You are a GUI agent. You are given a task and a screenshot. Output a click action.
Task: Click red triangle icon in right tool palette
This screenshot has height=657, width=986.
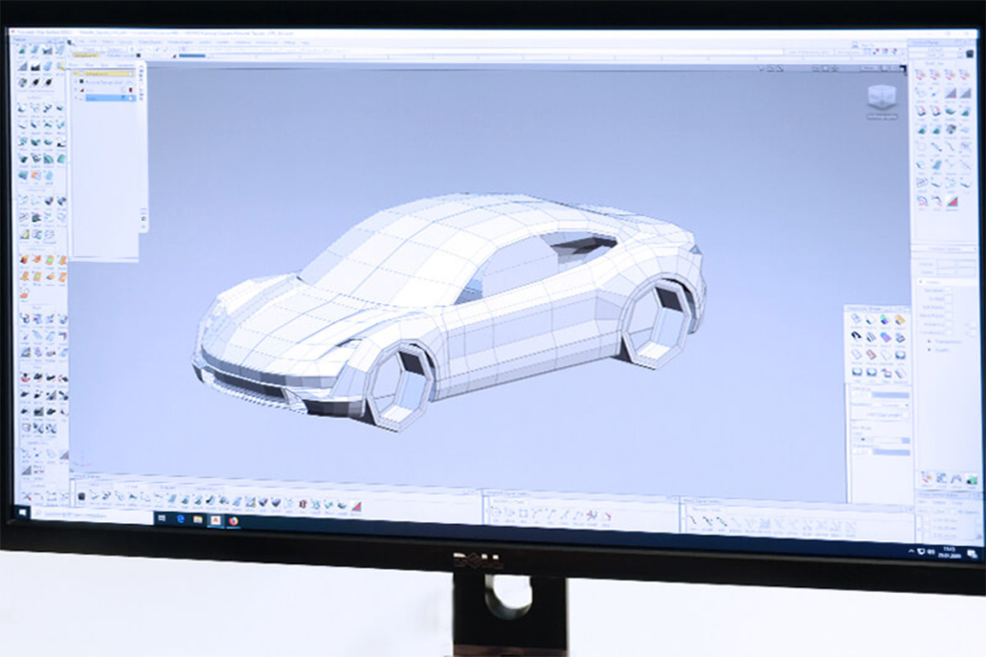[x=952, y=202]
